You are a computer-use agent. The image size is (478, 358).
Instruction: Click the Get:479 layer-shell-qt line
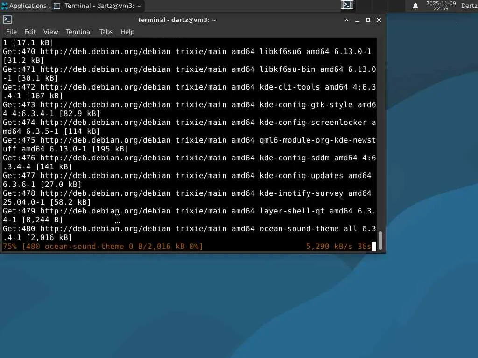pyautogui.click(x=190, y=211)
